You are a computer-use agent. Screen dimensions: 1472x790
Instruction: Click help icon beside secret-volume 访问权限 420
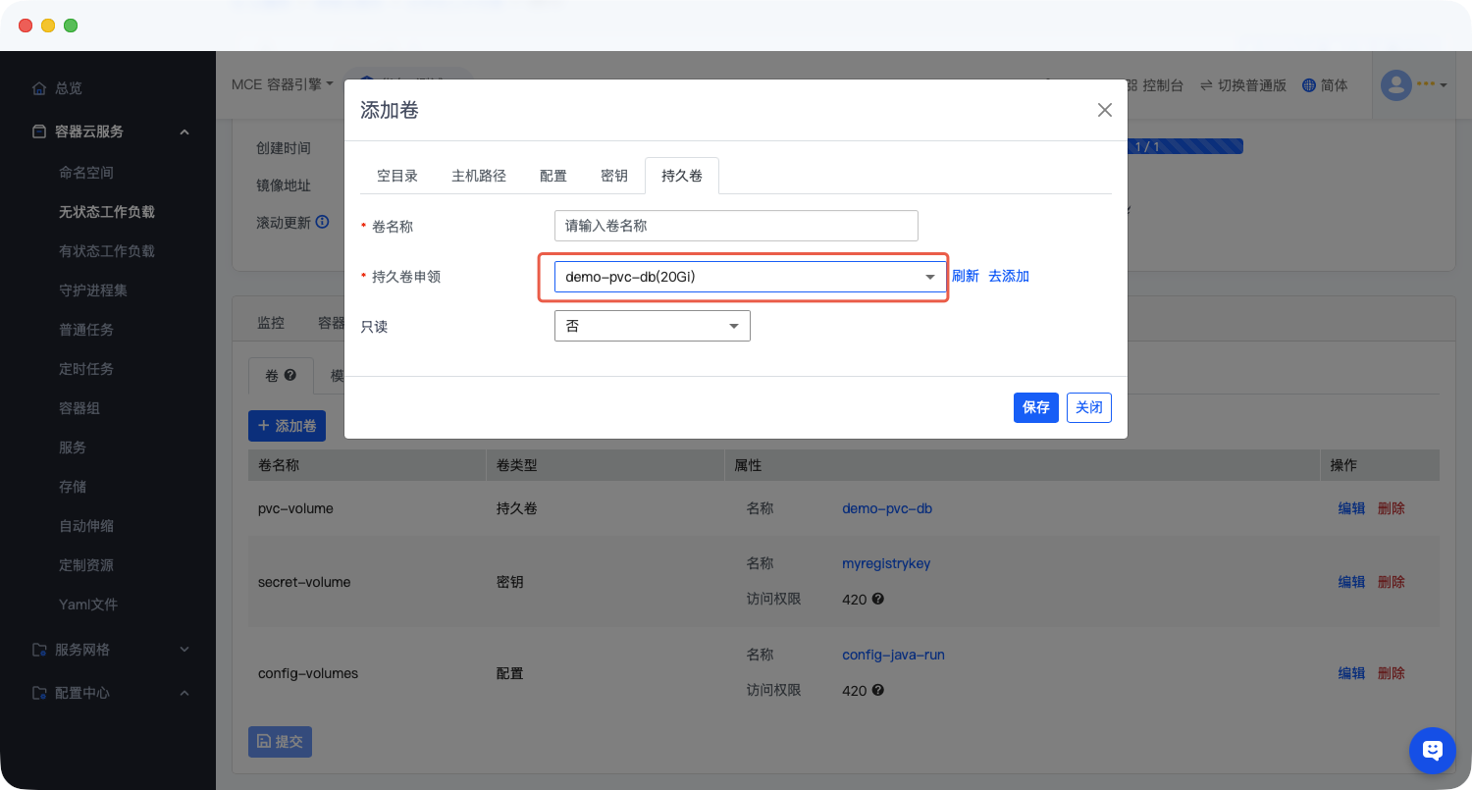[x=878, y=599]
